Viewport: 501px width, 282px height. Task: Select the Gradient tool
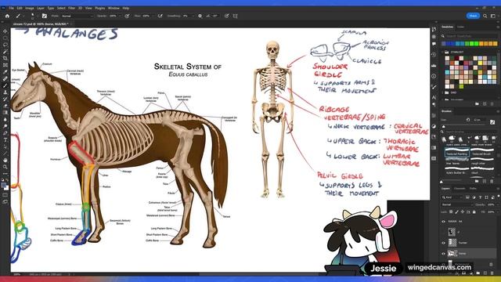(x=5, y=113)
